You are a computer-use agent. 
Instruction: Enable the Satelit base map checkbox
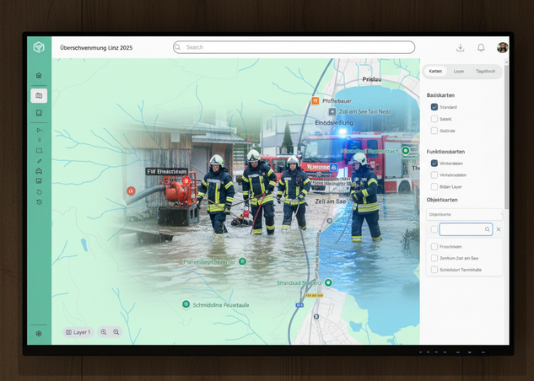point(434,119)
